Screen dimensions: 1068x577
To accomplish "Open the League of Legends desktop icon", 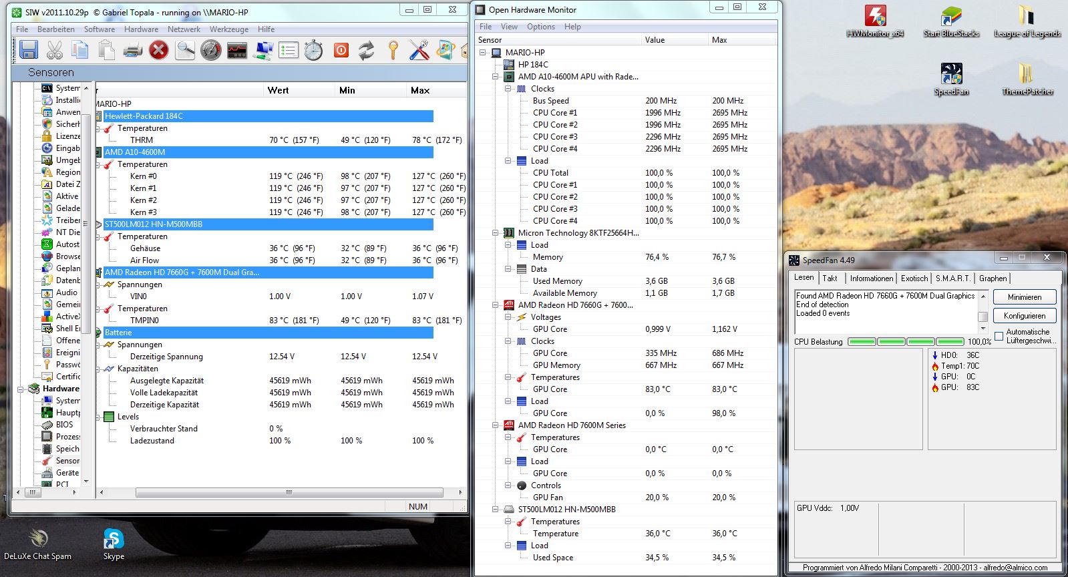I will point(1027,21).
